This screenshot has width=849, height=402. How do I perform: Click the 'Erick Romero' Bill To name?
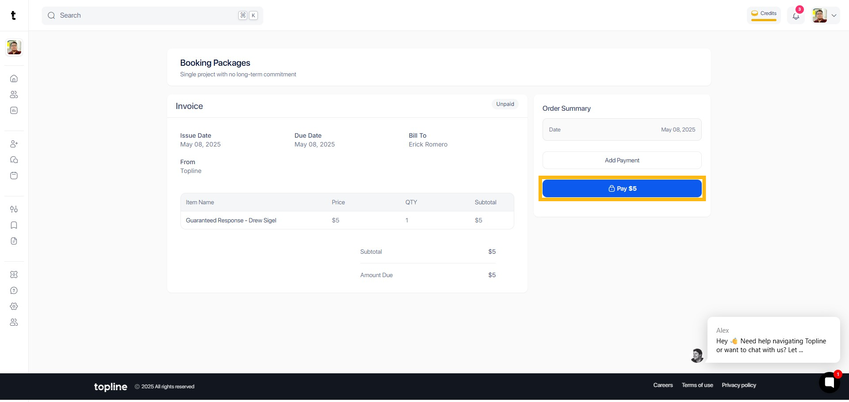[x=428, y=144]
